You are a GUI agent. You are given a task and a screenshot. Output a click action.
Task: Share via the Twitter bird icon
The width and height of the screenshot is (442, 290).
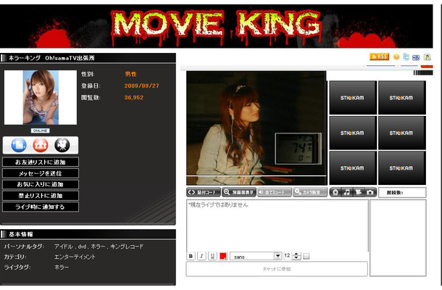point(406,57)
